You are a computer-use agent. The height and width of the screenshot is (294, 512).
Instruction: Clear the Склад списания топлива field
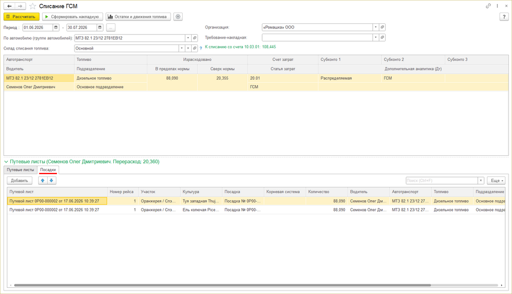point(188,48)
